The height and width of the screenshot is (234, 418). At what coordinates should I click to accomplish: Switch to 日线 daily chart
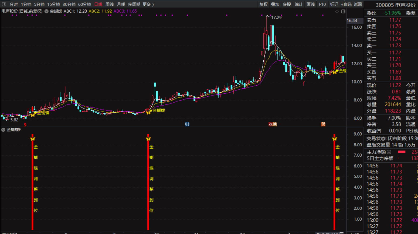98,4
